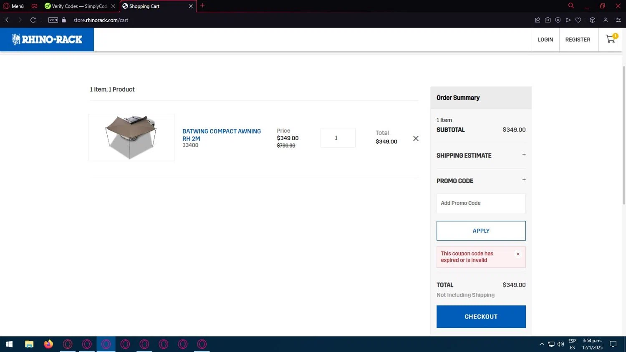Open the Opera Menú button
Screen dimensions: 626x352
[14, 6]
